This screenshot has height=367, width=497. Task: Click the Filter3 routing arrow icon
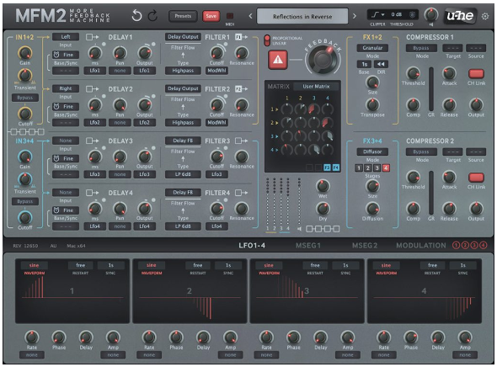241,141
